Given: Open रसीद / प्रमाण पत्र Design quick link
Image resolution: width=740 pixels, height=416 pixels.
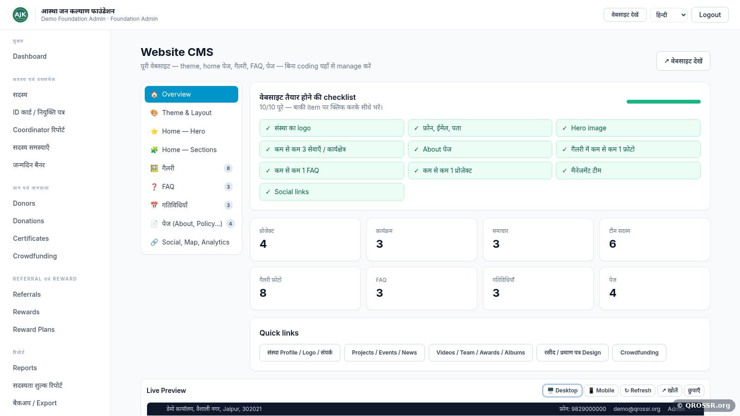Looking at the screenshot, I should pyautogui.click(x=573, y=353).
